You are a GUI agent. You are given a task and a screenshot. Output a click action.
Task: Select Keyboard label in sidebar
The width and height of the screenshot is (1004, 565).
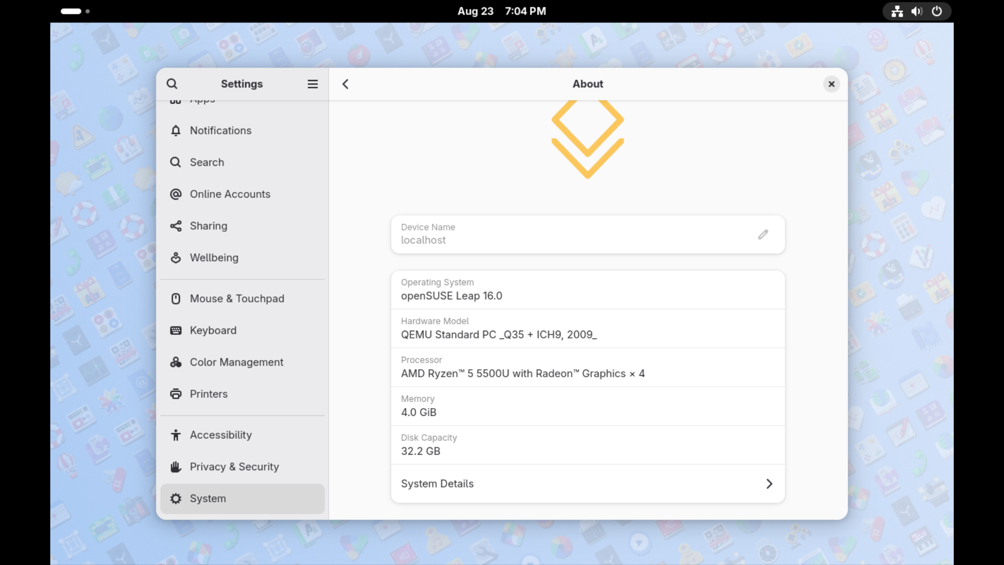click(213, 331)
